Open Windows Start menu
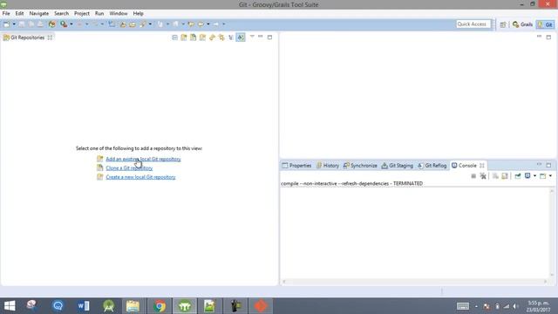This screenshot has height=314, width=558. pyautogui.click(x=10, y=306)
